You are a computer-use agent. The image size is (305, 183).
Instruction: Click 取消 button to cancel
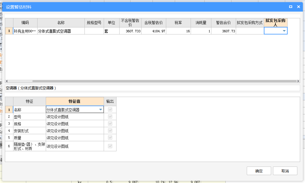[x=285, y=171]
